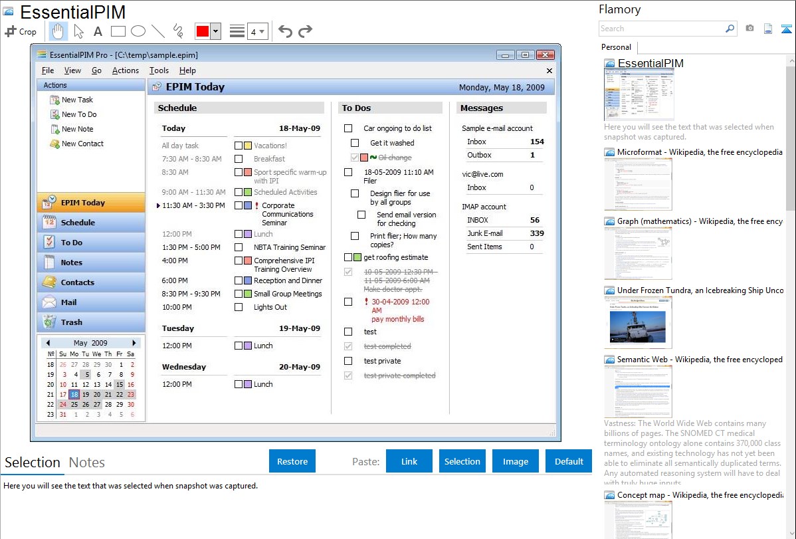Click the Link paste button
This screenshot has height=539, width=796.
409,461
